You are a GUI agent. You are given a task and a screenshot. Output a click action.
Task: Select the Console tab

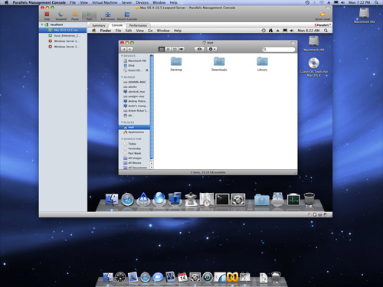(117, 25)
